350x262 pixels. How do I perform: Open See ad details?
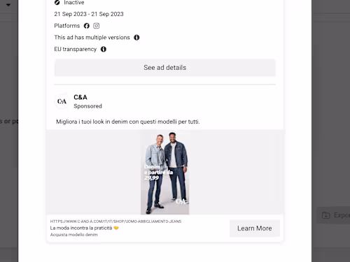[165, 68]
